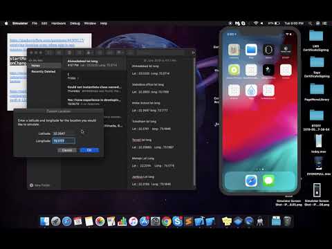Screen dimensions: 332x249
Task: Select LWS CertificateSigning desktop folder
Action: coord(316,41)
